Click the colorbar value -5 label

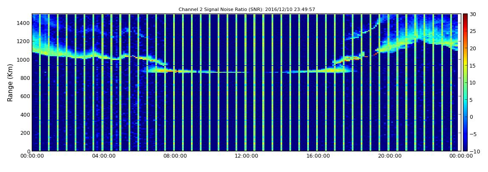coord(473,134)
